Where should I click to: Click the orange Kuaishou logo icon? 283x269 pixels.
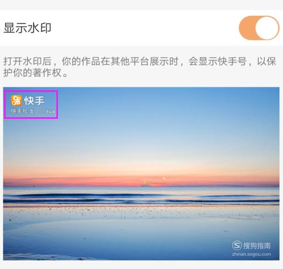coord(16,100)
